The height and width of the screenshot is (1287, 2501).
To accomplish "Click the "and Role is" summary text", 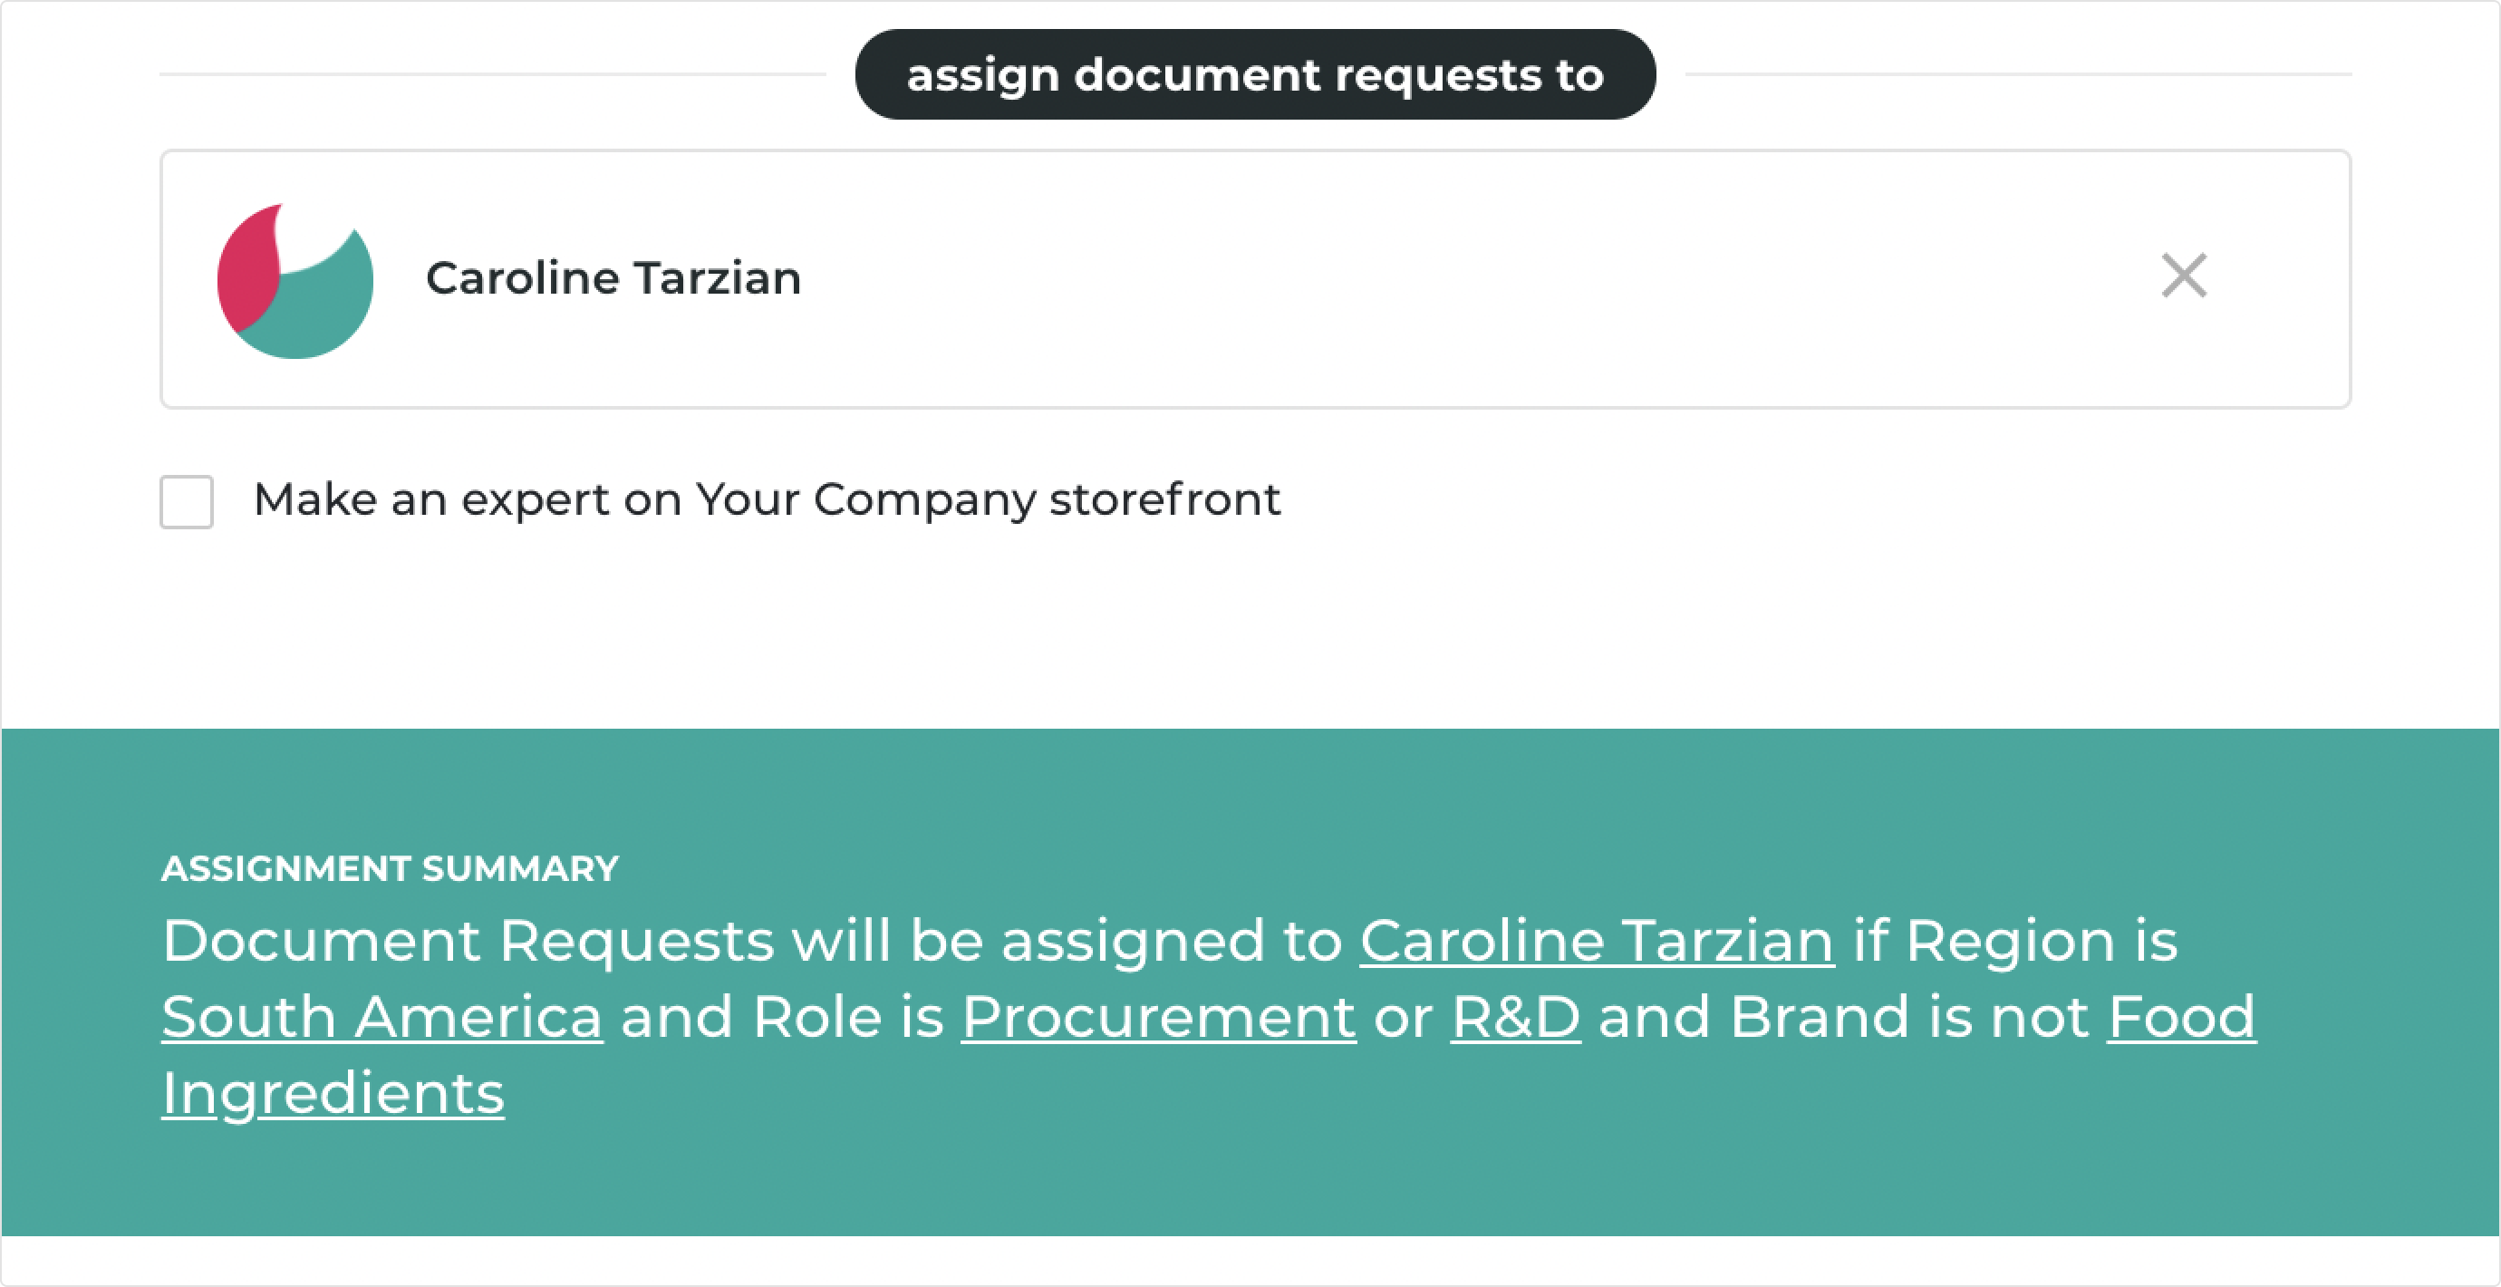I will coord(781,1016).
